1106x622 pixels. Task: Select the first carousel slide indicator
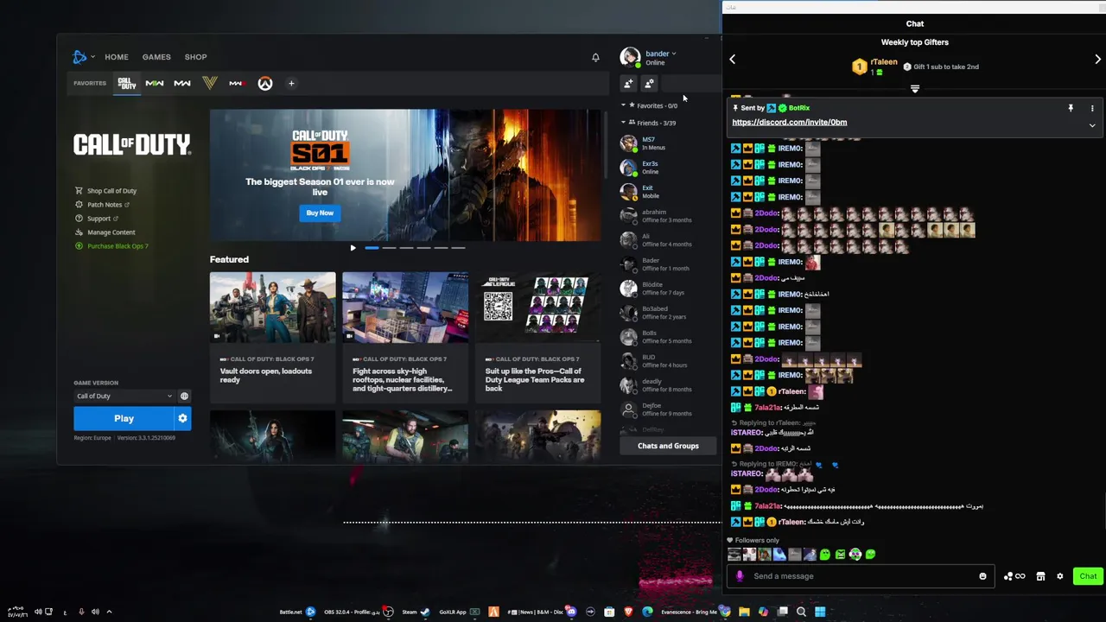pyautogui.click(x=372, y=248)
